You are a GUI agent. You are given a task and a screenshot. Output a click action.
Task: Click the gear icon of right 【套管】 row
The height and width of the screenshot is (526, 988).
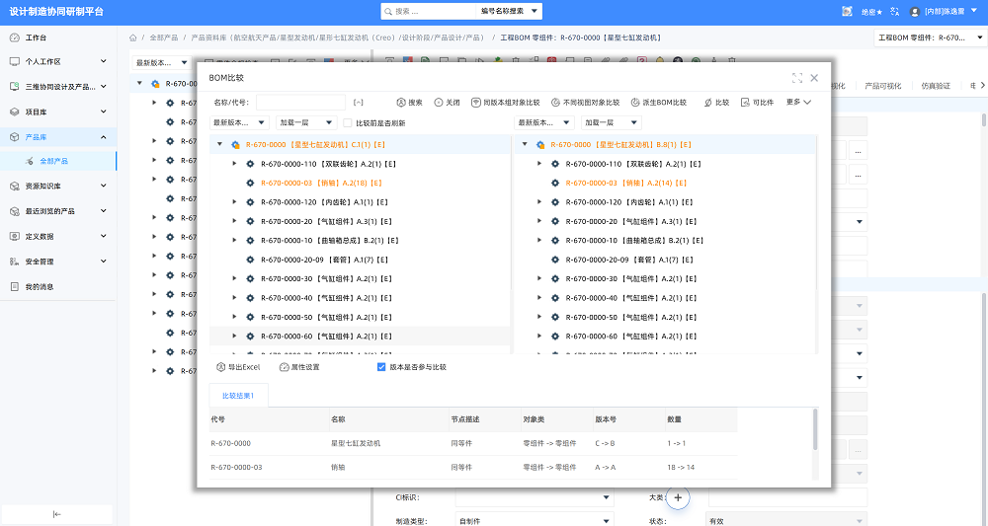click(555, 260)
